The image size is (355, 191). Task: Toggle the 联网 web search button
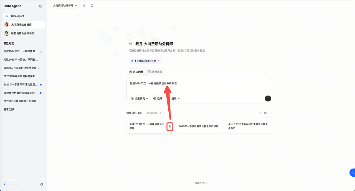[158, 99]
